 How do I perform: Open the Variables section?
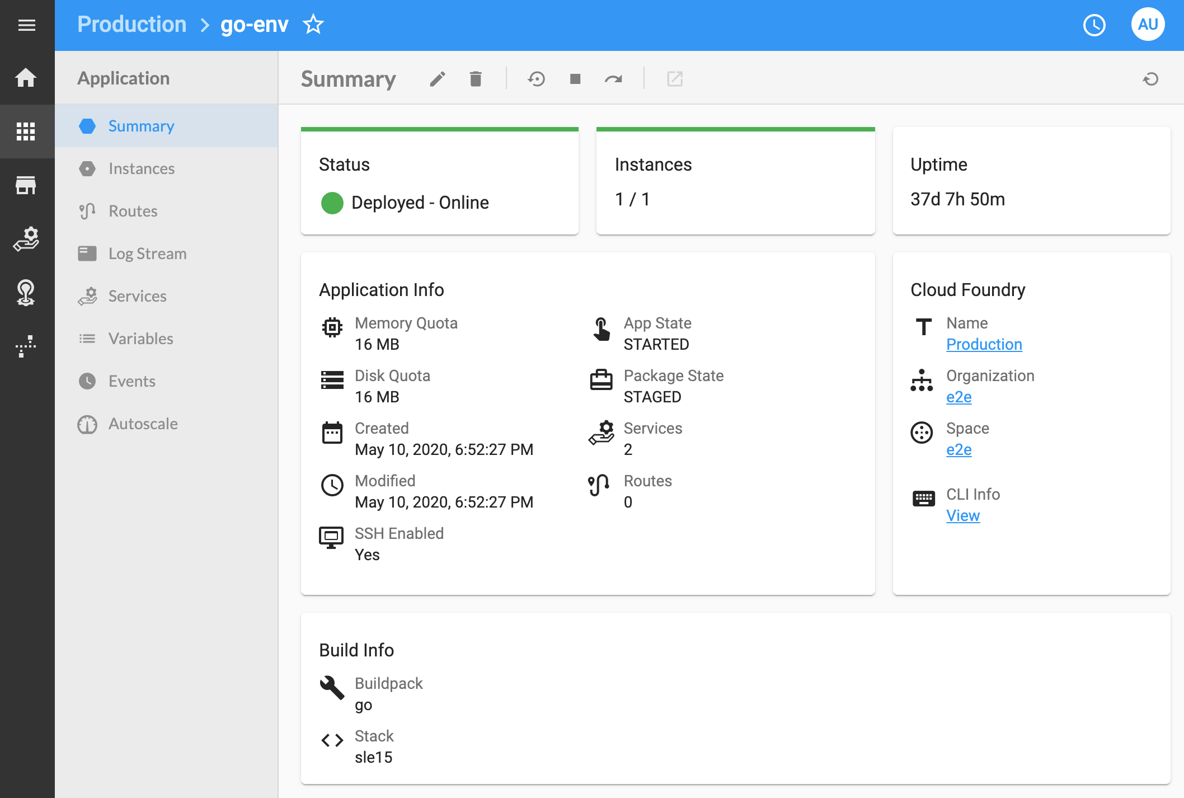point(140,339)
